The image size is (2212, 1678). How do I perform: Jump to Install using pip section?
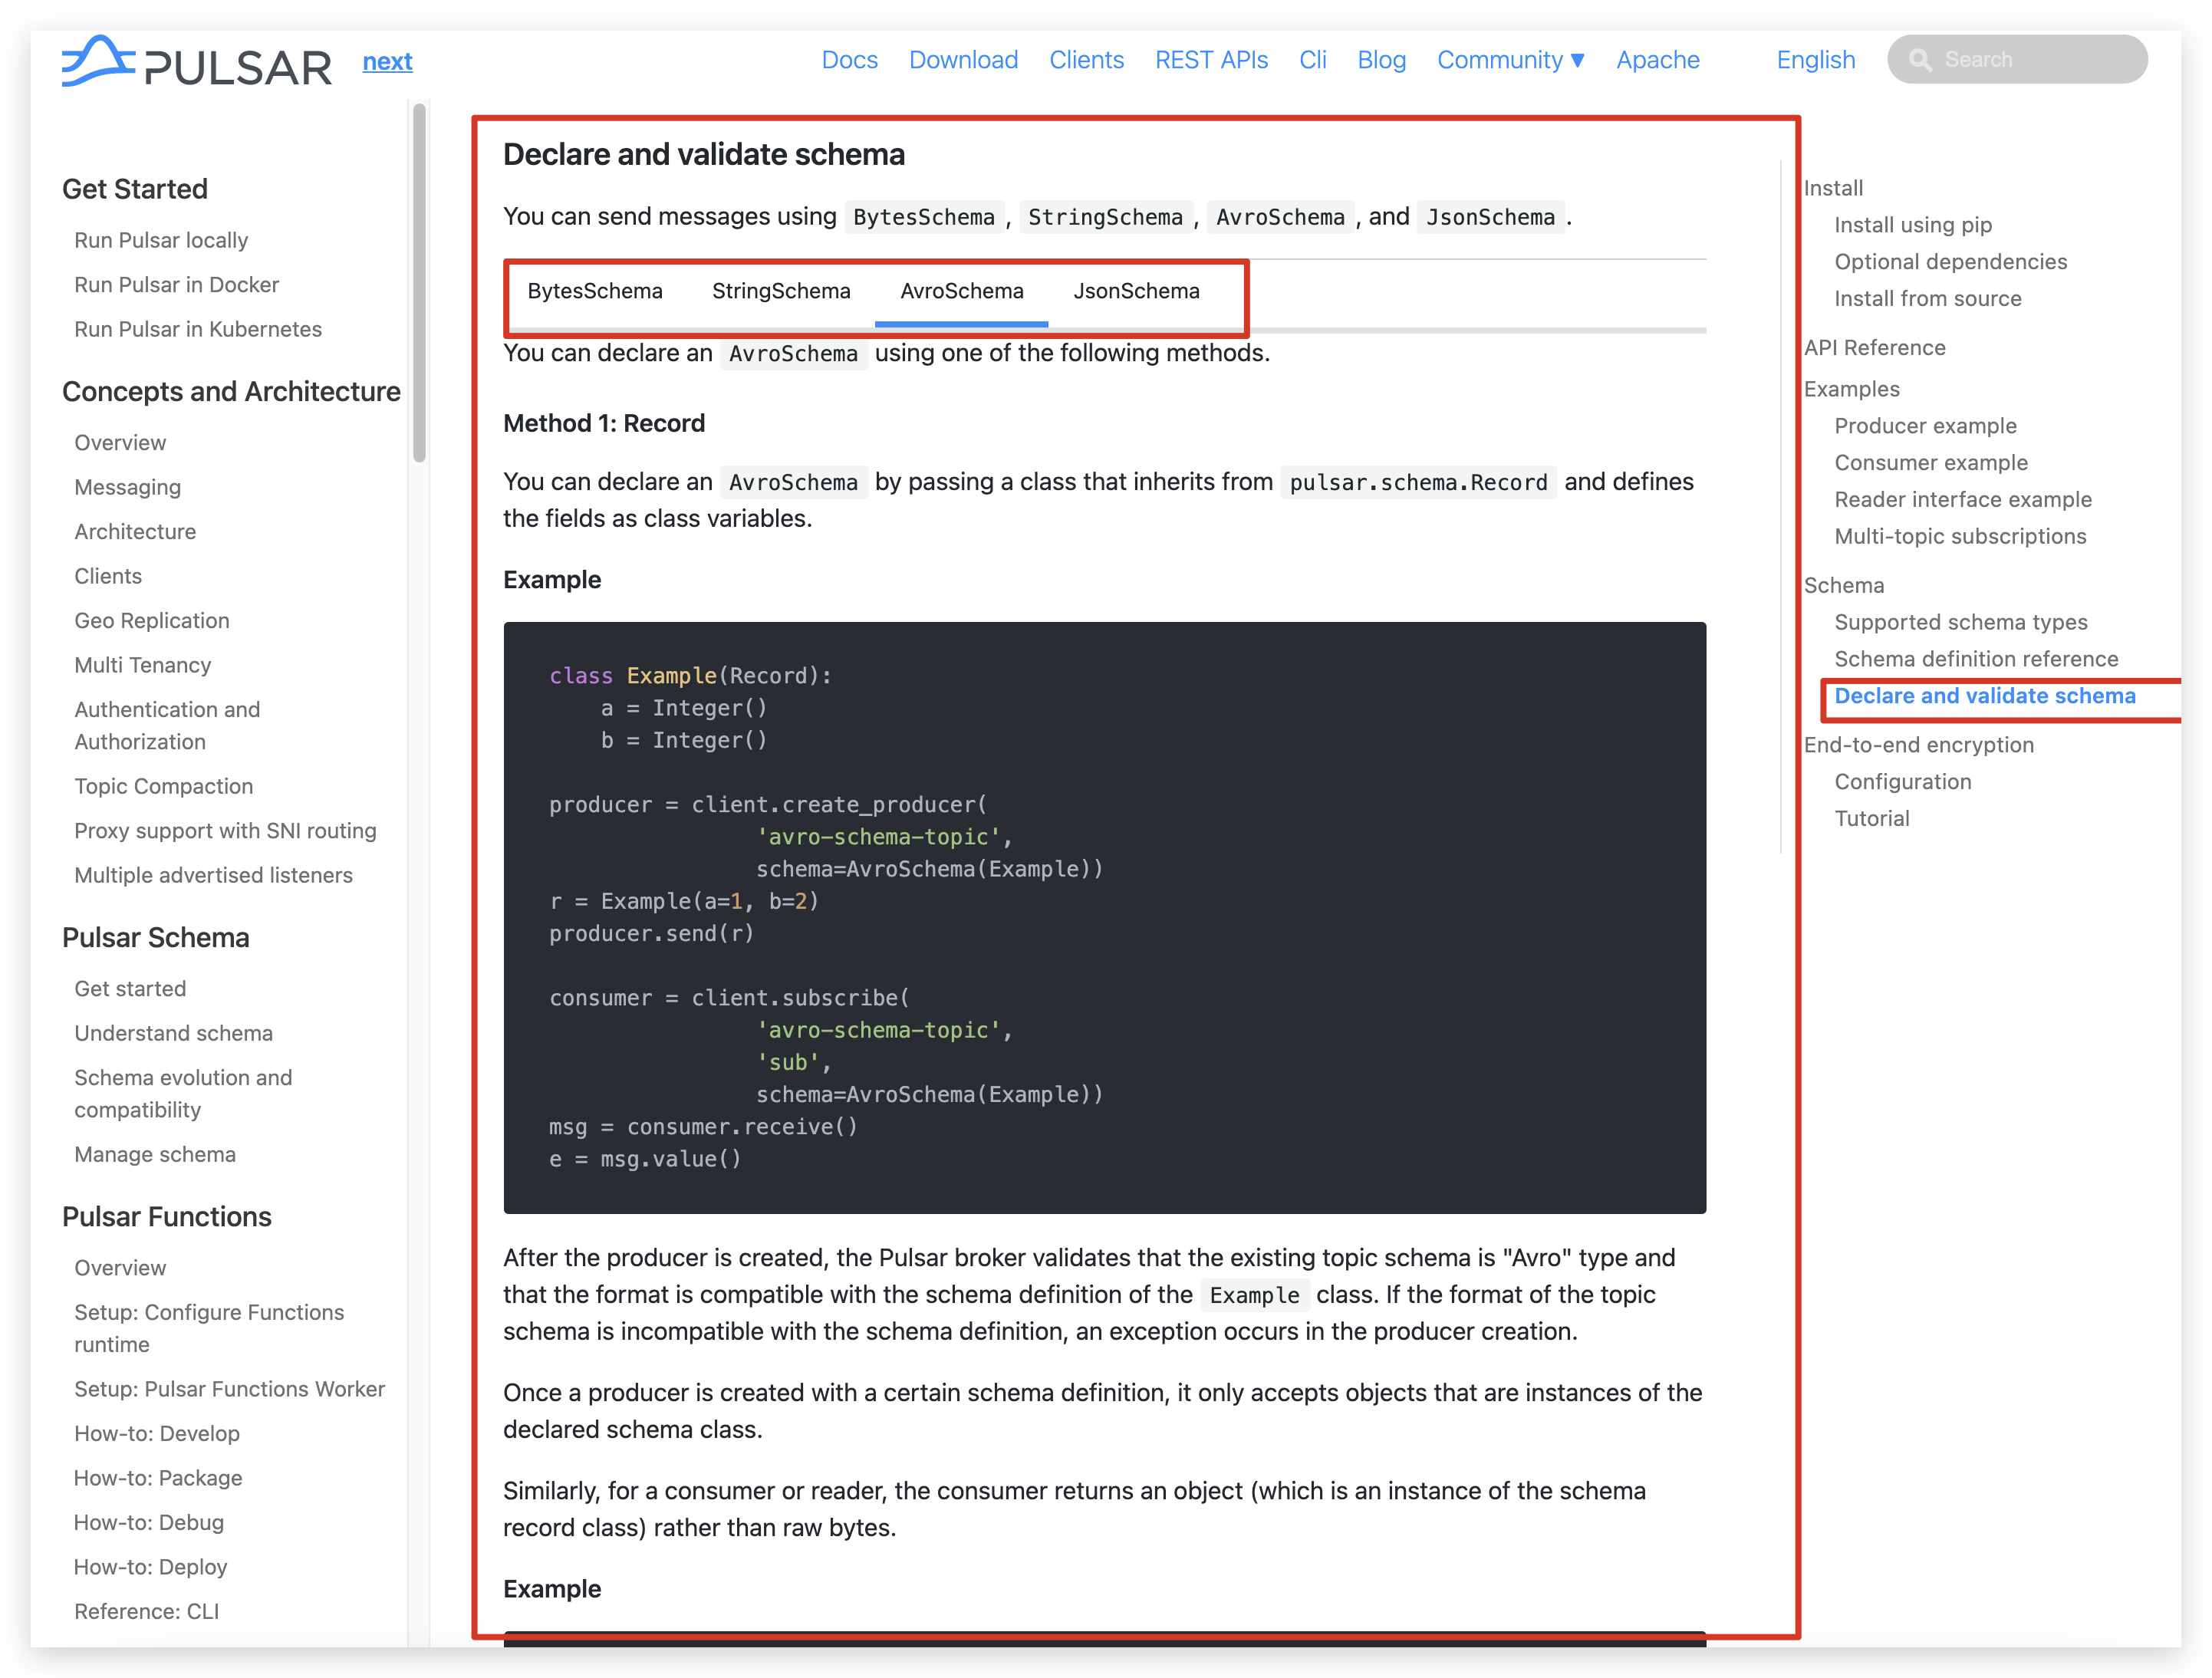point(1913,225)
